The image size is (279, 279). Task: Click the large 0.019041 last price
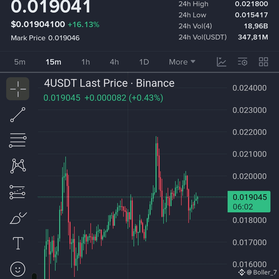pos(51,6)
